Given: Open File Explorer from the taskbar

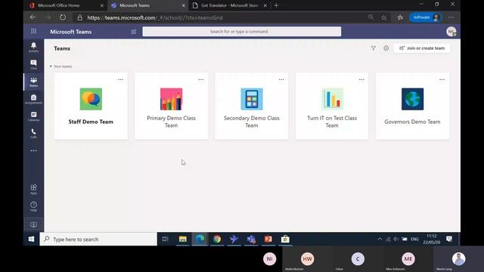Looking at the screenshot, I should click(183, 239).
